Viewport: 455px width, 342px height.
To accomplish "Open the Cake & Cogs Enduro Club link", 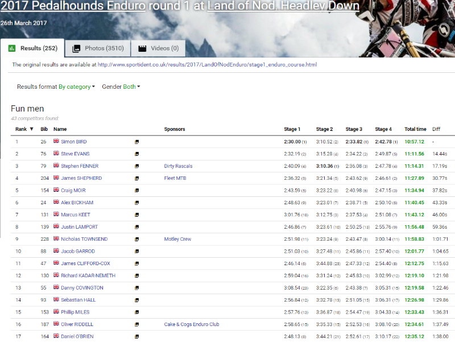I will click(x=192, y=324).
